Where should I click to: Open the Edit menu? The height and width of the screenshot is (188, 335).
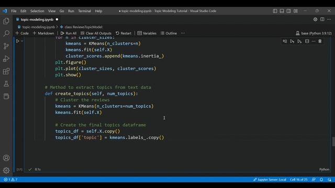point(23,11)
